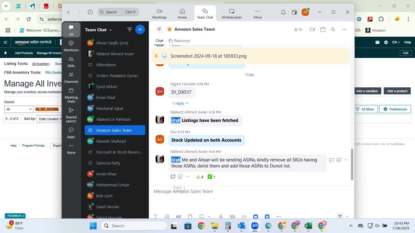Insert a GIF into the message
The image size is (415, 233).
(179, 217)
